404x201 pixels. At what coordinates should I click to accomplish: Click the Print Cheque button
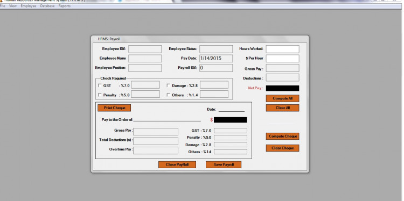114,108
